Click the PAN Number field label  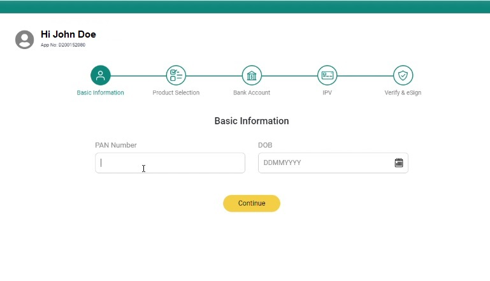pyautogui.click(x=115, y=145)
